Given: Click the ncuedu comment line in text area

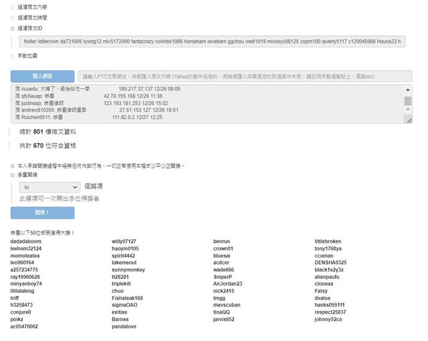Looking at the screenshot, I should point(100,89).
